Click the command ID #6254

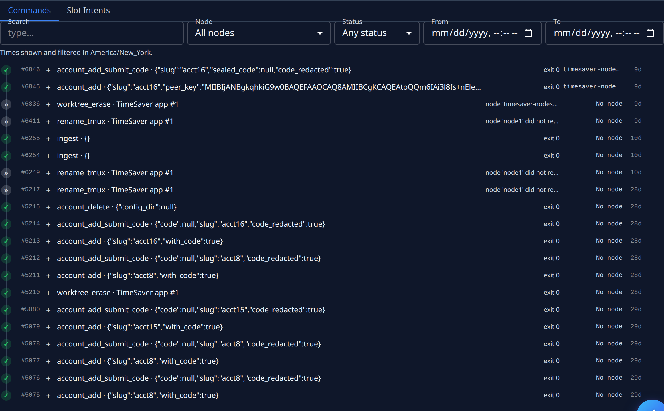31,155
